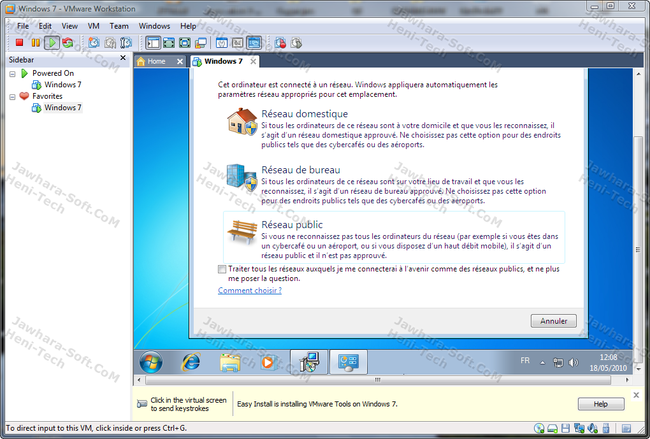650x439 pixels.
Task: Click the Record toolbar icon
Action: point(280,42)
